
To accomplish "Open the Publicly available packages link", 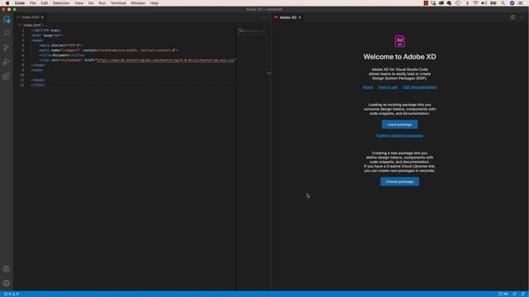I will pyautogui.click(x=399, y=135).
